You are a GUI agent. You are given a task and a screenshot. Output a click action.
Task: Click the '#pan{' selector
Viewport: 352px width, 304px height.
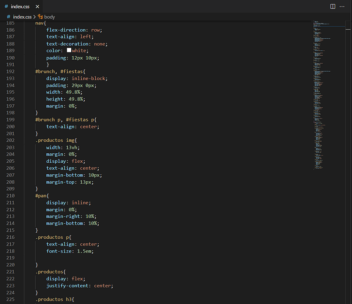tap(42, 196)
